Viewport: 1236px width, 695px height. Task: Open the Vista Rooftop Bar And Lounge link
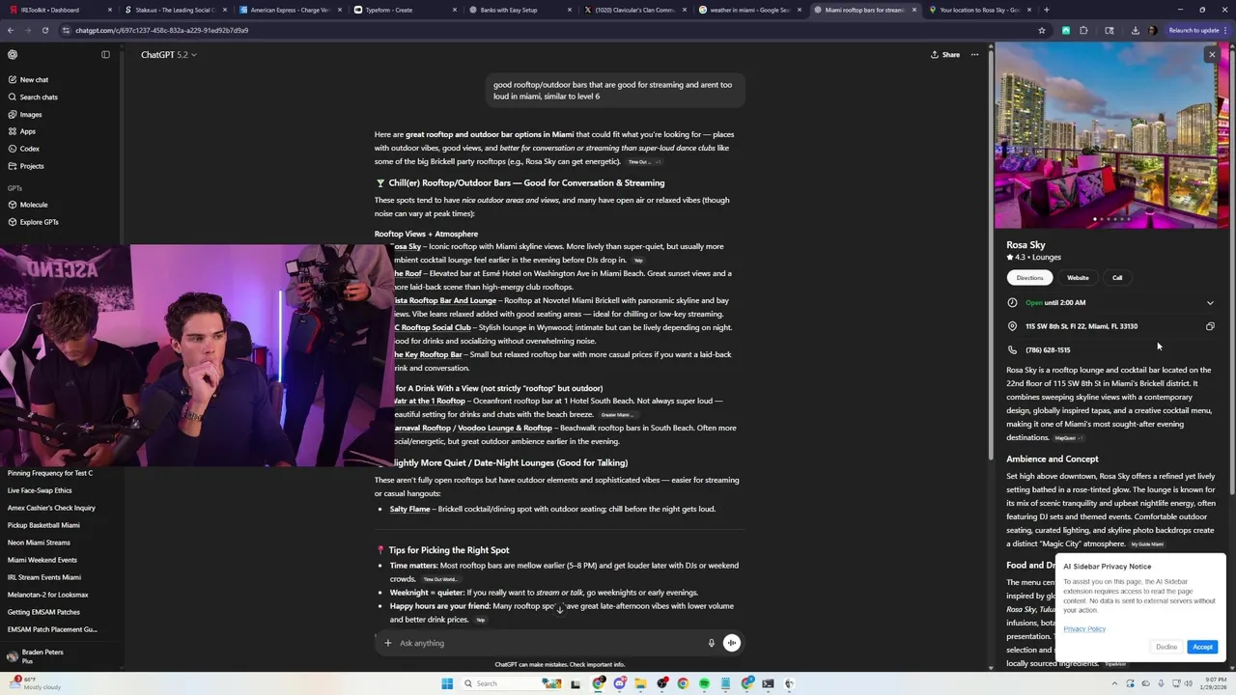point(444,301)
